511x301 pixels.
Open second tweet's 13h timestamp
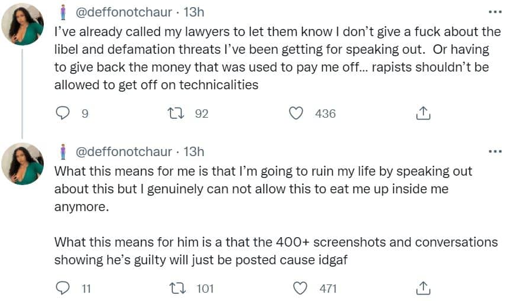click(x=194, y=151)
